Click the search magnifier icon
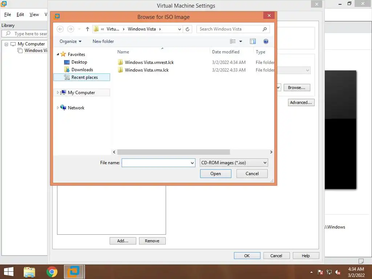Screen dimensions: 372x279 [x=264, y=29]
